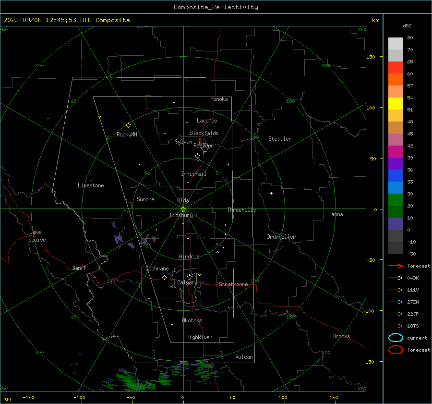Click the Sylvan label
The height and width of the screenshot is (404, 432).
pyautogui.click(x=183, y=142)
